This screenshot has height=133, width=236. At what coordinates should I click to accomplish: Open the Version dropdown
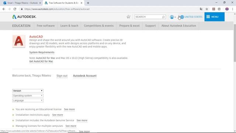click(28, 91)
